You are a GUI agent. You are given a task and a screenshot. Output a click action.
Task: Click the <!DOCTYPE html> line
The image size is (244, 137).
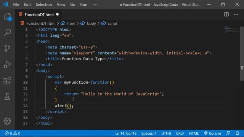(53, 30)
